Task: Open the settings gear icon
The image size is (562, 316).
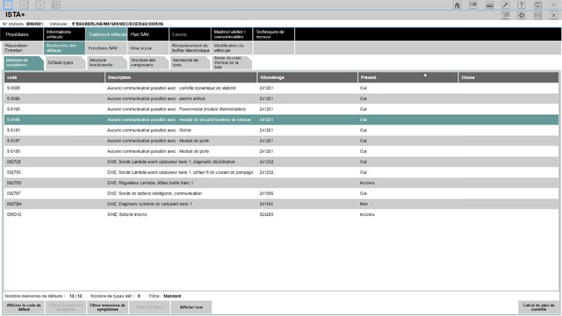Action: [522, 16]
